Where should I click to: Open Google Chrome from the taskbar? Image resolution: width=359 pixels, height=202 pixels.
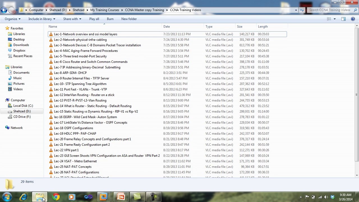point(56,197)
